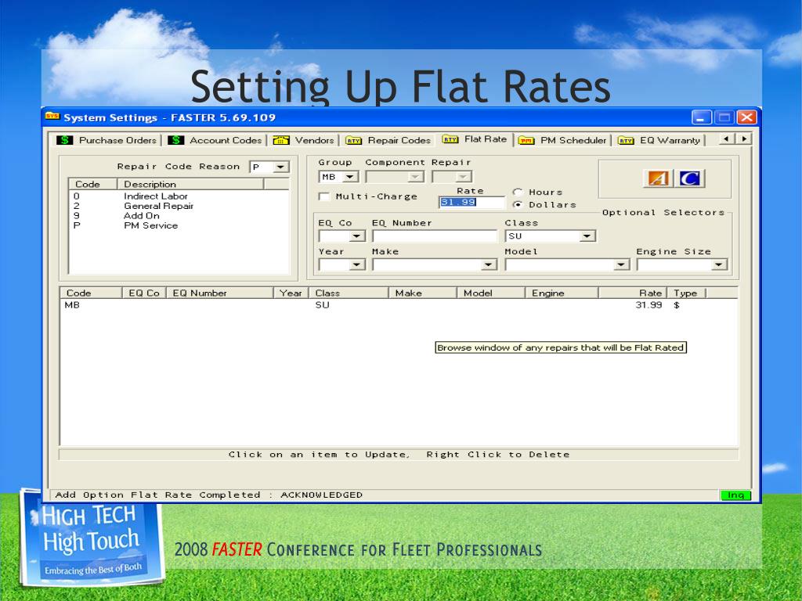Open the Group dropdown showing MB
The height and width of the screenshot is (601, 802).
click(350, 177)
